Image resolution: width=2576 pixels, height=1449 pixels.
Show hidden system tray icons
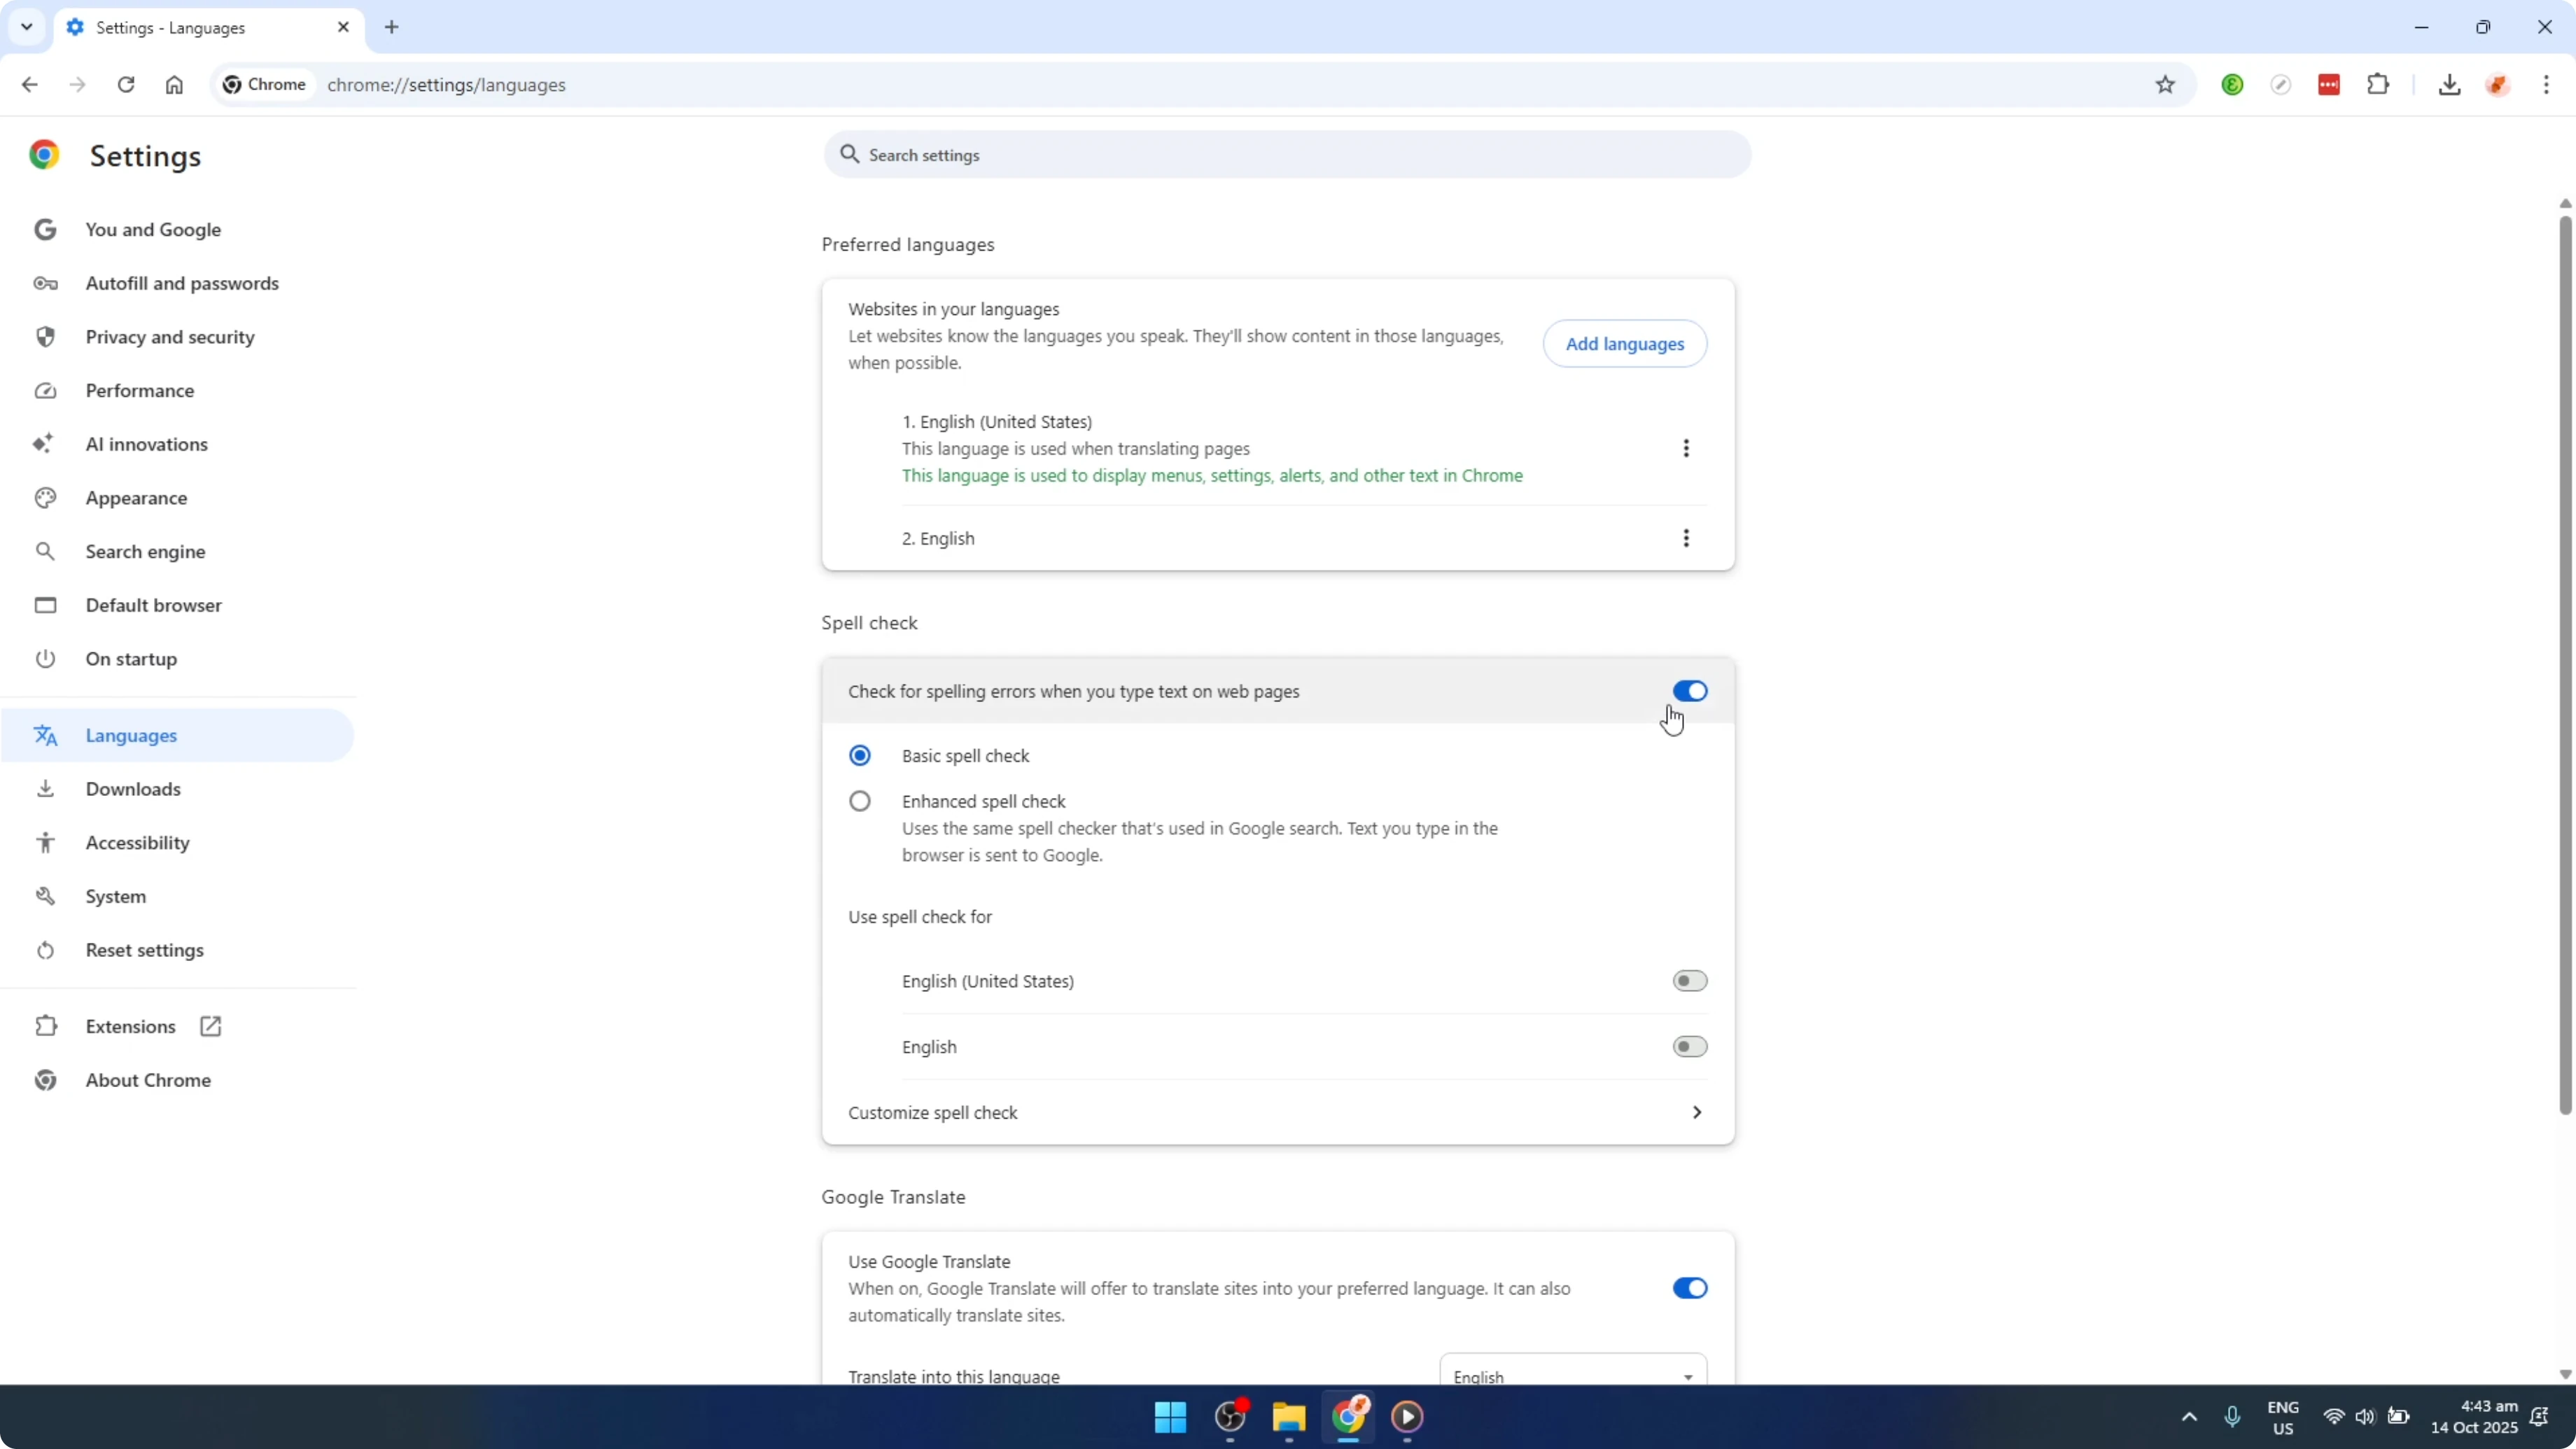2189,1417
